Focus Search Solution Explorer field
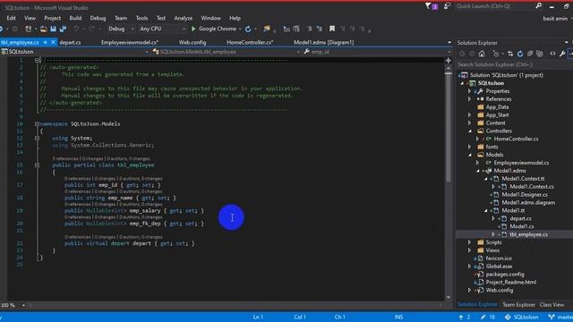This screenshot has height=322, width=573. [514, 64]
